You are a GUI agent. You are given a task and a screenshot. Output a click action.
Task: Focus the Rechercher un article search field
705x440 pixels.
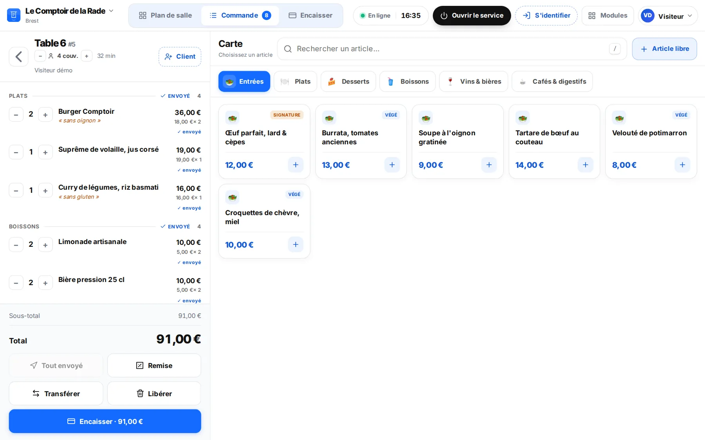pyautogui.click(x=452, y=49)
